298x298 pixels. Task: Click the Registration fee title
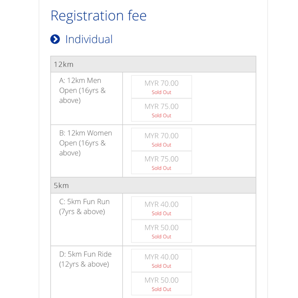99,16
